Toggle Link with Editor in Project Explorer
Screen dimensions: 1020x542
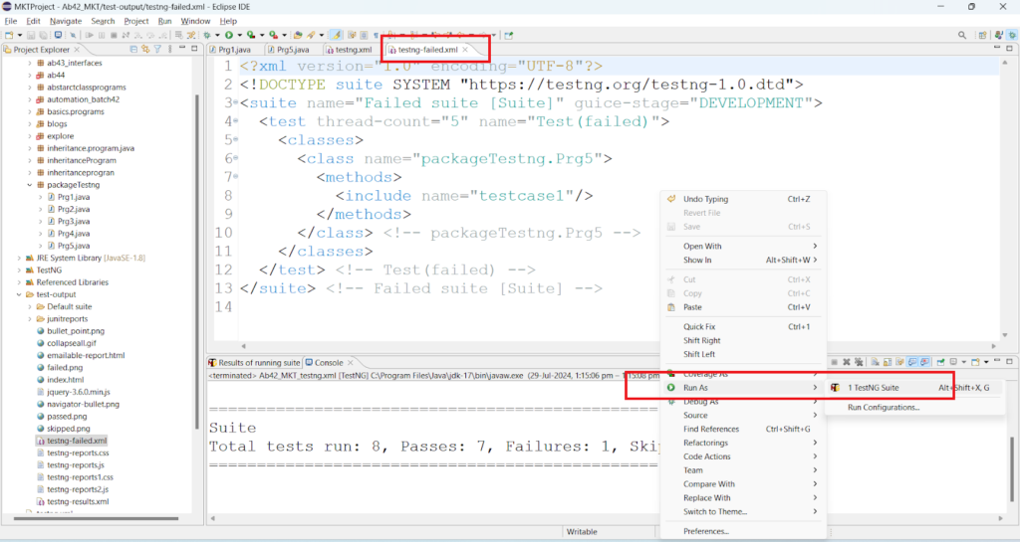(145, 50)
